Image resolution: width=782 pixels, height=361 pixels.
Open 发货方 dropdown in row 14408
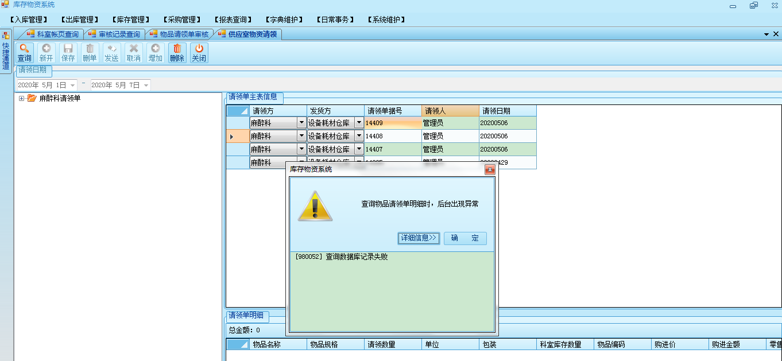[x=359, y=136]
